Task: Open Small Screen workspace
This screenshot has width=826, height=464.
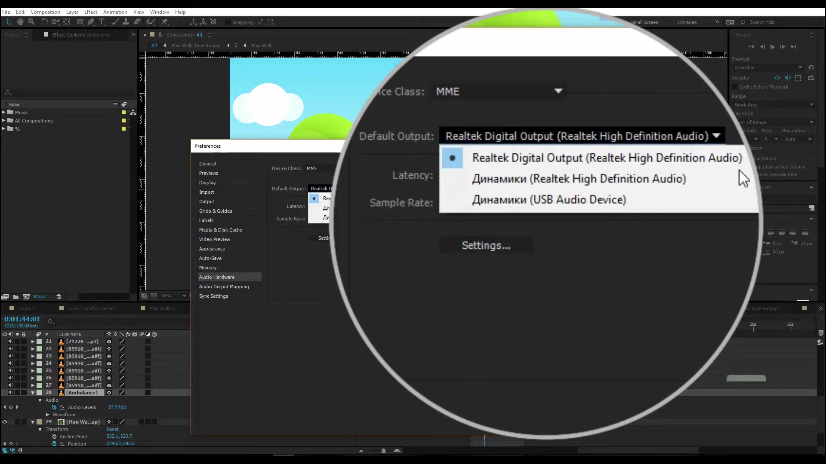Action: pyautogui.click(x=644, y=22)
